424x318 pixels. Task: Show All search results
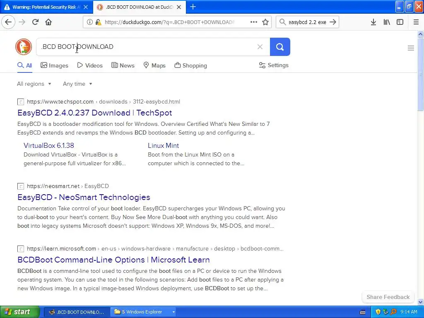[x=24, y=65]
